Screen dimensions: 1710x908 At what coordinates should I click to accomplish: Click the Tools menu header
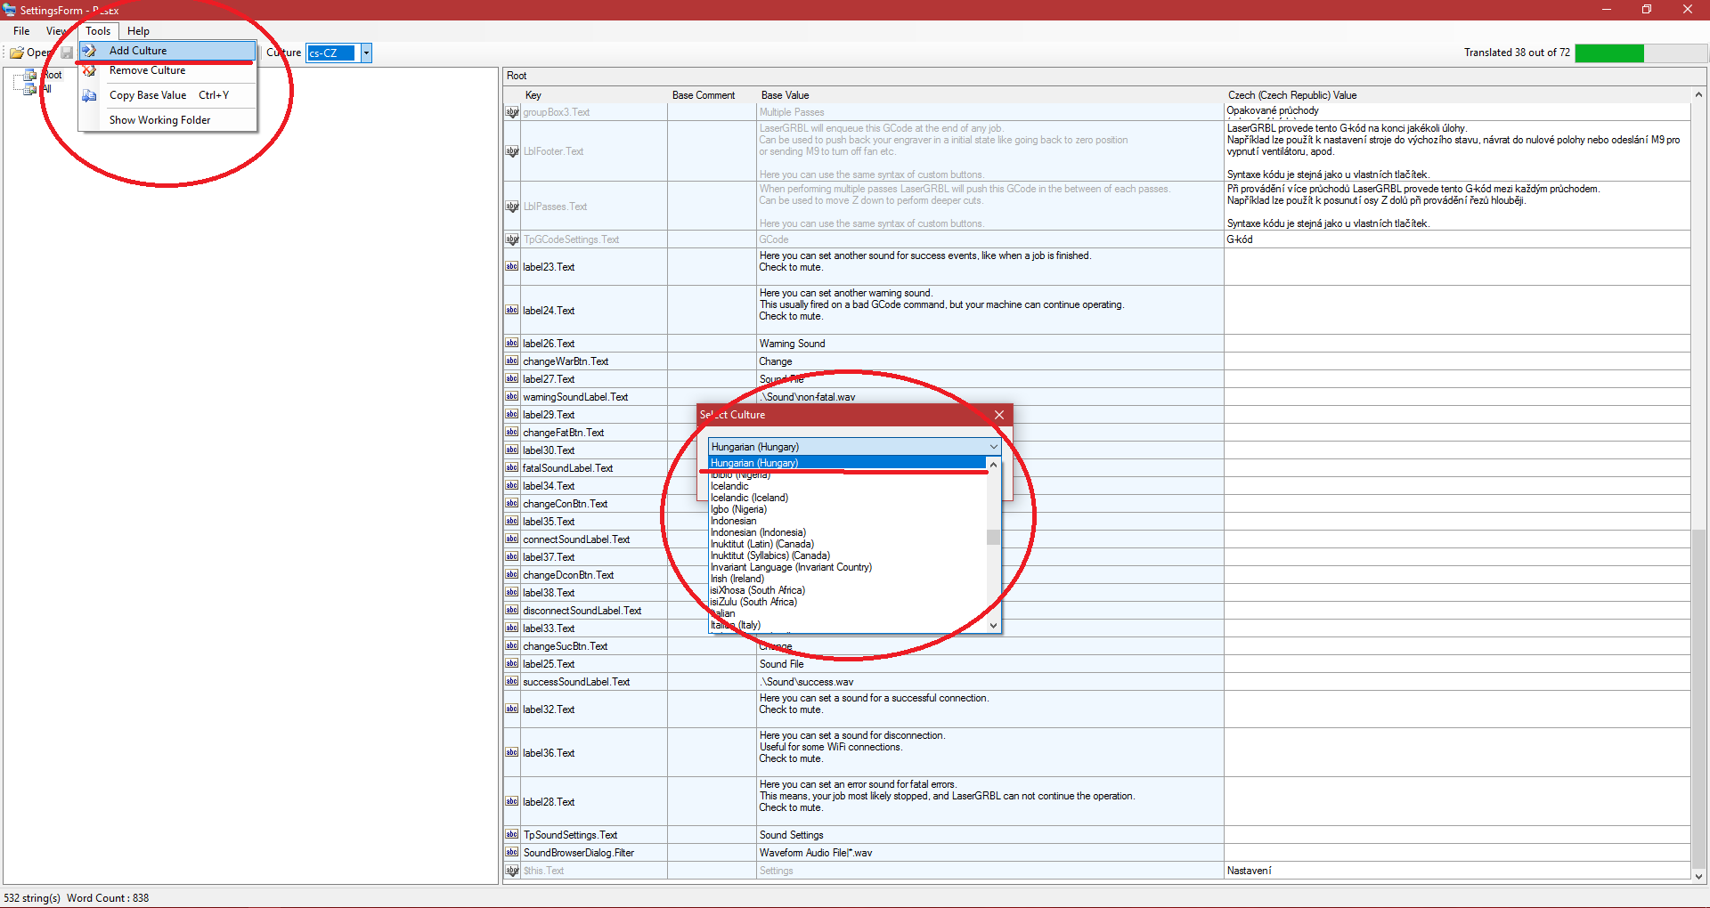click(x=98, y=31)
